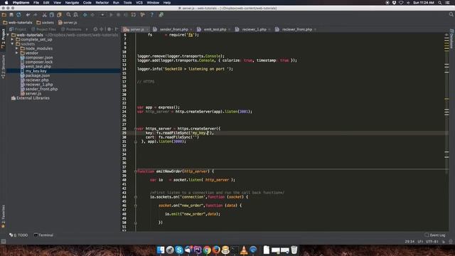The height and width of the screenshot is (256, 455).
Task: Collapse the sockets folder
Action: [x=13, y=44]
